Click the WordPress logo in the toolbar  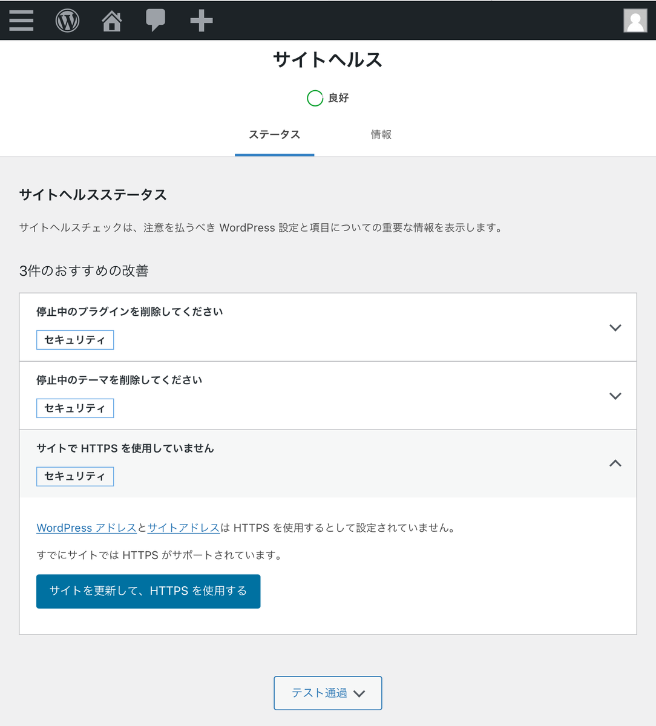click(67, 20)
